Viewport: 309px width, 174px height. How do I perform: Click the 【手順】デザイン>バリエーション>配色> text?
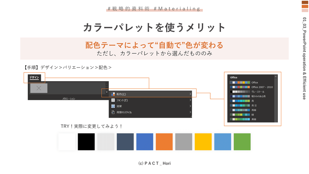point(67,68)
